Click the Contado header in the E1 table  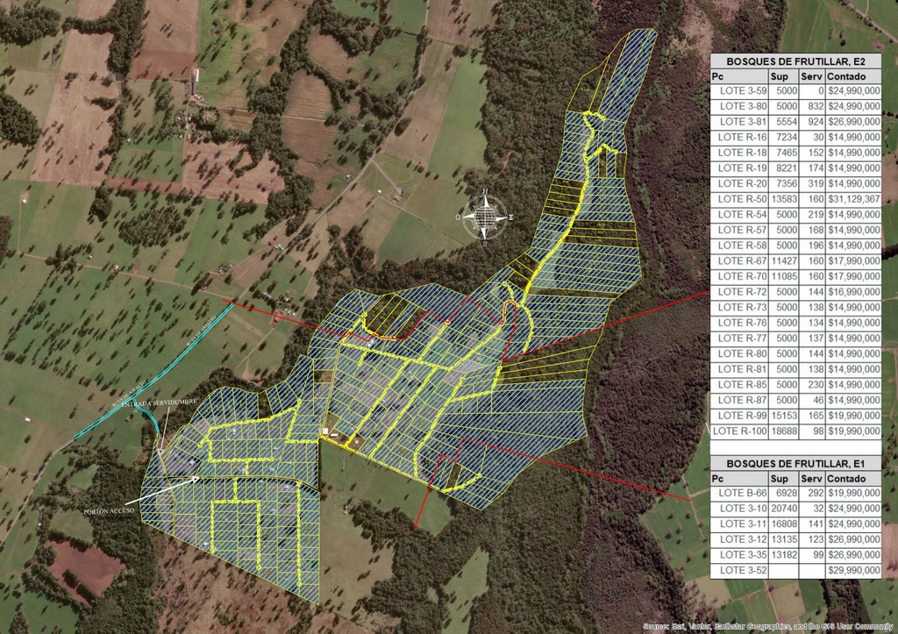(x=853, y=479)
